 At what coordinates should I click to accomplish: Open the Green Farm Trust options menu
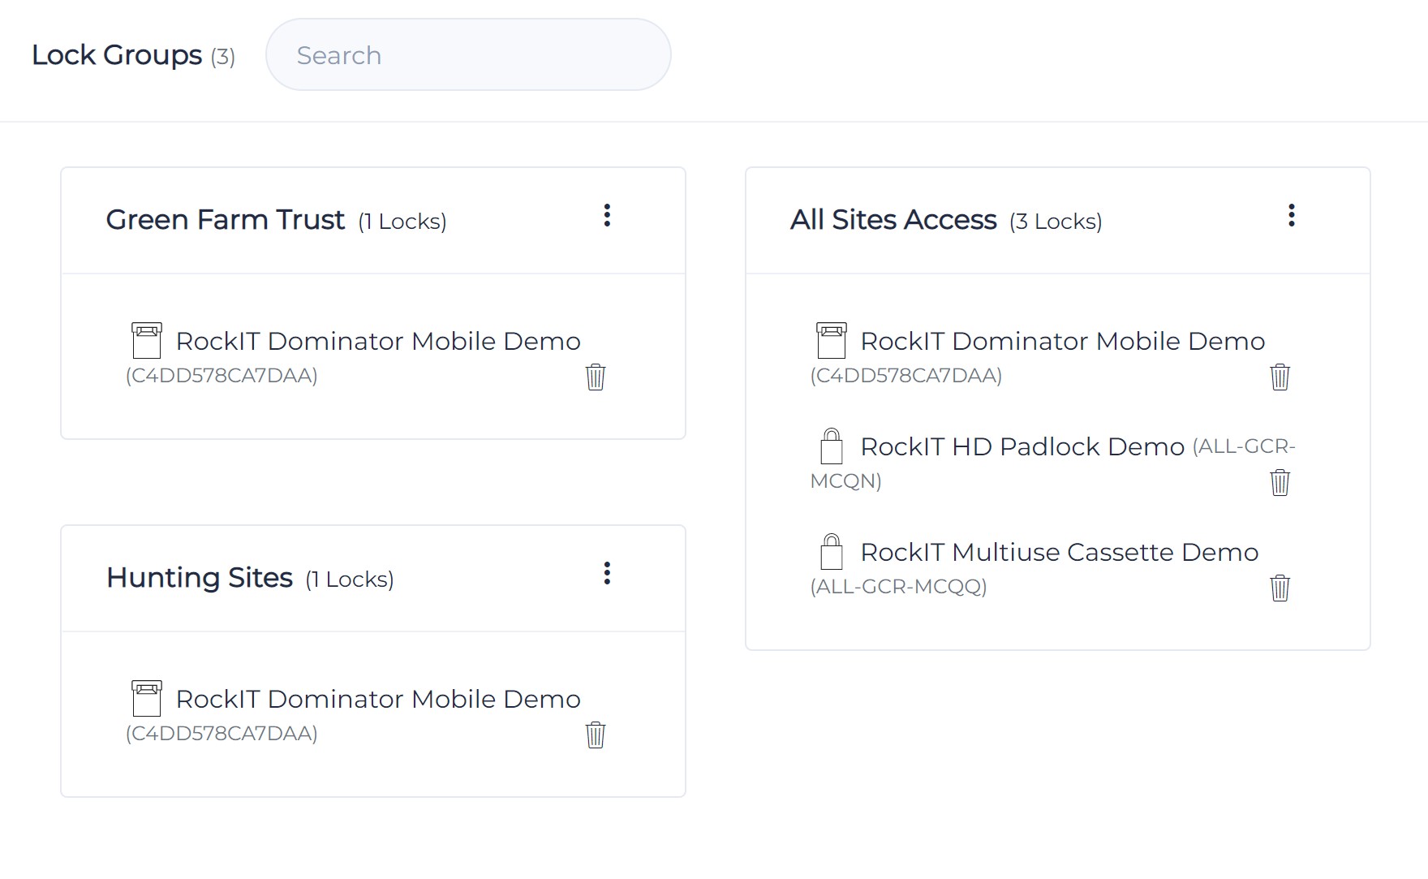(x=607, y=215)
